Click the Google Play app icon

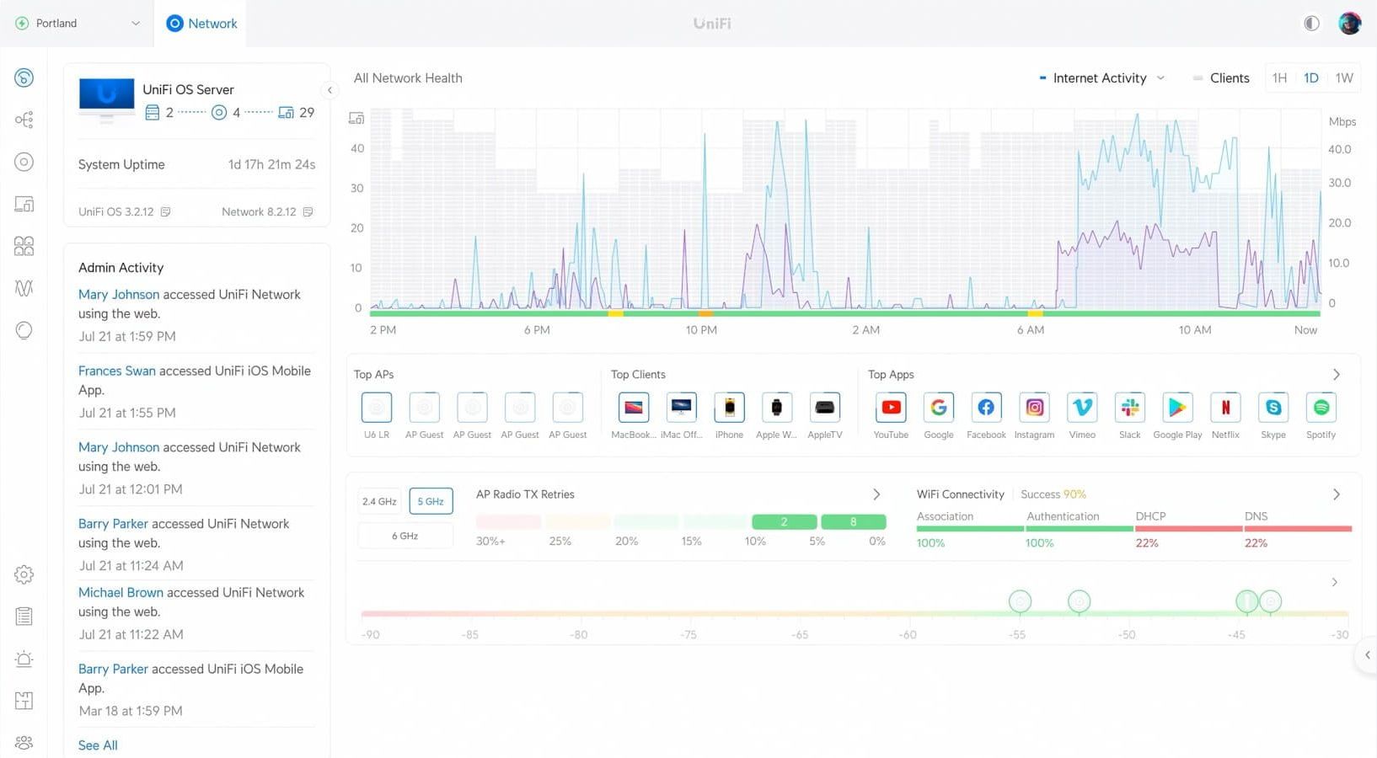(x=1177, y=408)
